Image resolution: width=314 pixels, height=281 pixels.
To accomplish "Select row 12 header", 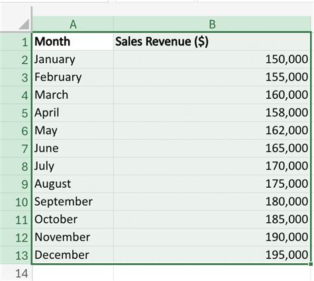I will click(x=16, y=237).
